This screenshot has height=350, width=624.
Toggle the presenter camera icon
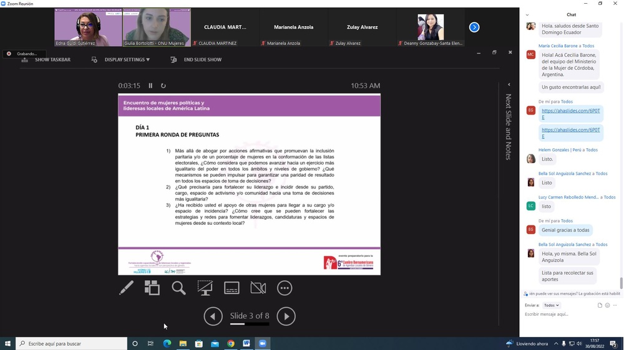[258, 288]
